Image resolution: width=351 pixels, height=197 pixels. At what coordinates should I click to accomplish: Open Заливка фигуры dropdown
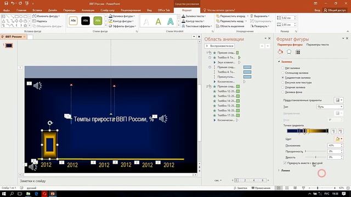pos(122,16)
